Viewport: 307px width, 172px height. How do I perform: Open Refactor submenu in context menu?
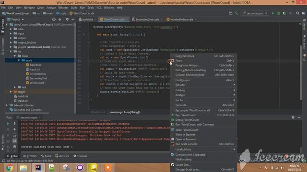pos(203,85)
